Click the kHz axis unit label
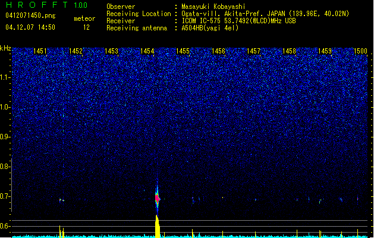Viewport: 374px width, 238px height. pos(5,48)
